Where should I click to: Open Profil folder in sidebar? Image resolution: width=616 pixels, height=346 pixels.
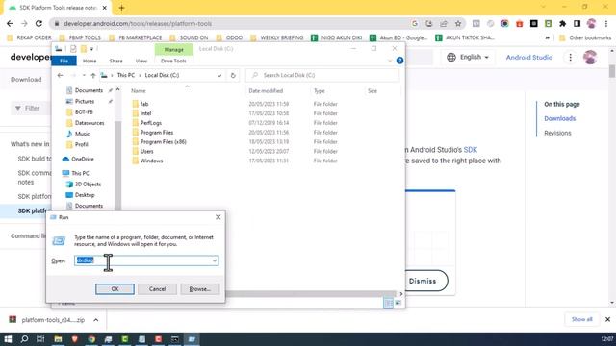(81, 144)
